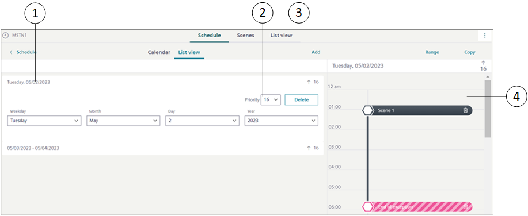Image resolution: width=528 pixels, height=216 pixels.
Task: Open the Year dropdown showing 2023
Action: (x=281, y=121)
